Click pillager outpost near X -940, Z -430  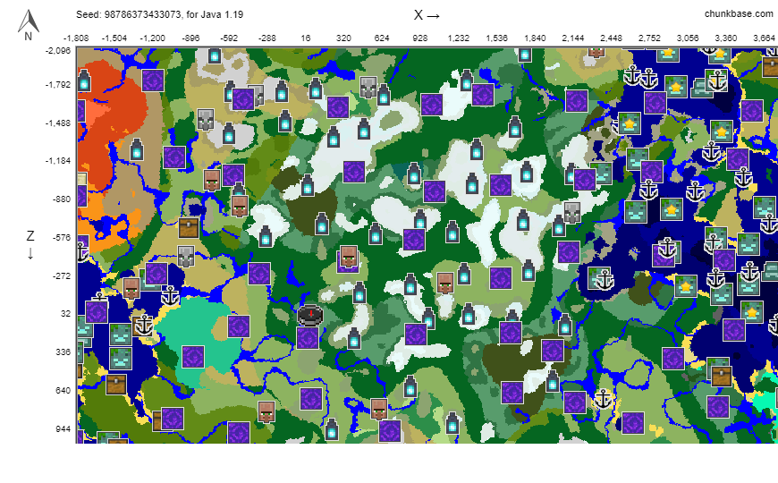(186, 257)
